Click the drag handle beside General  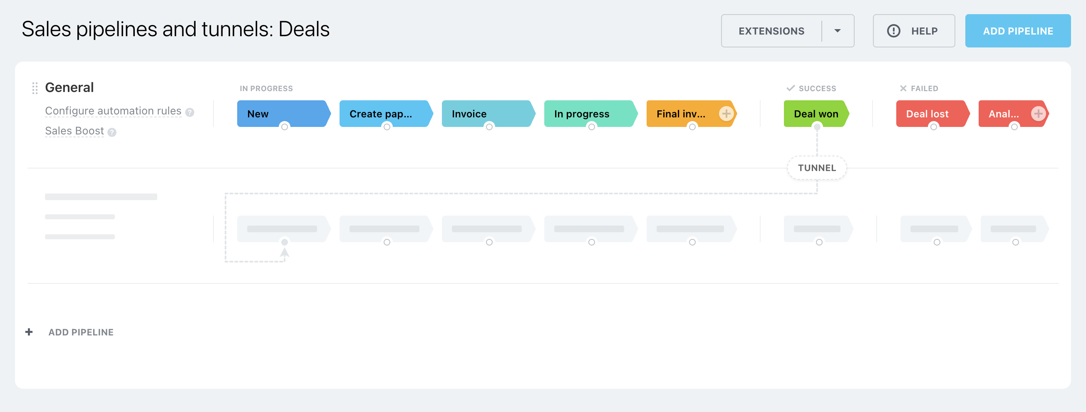click(35, 87)
